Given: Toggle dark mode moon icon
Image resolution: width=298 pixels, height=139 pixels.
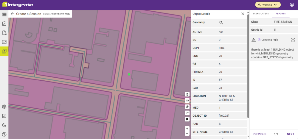Looking at the screenshot, I should tap(4, 125).
